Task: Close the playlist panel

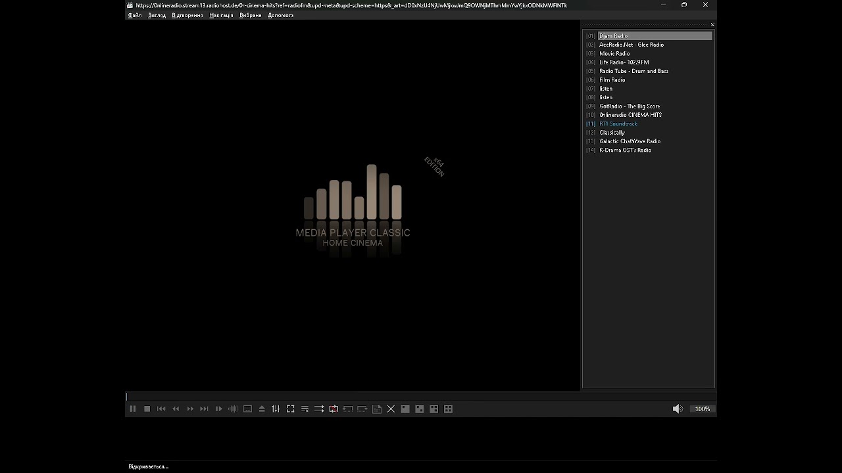Action: 712,25
